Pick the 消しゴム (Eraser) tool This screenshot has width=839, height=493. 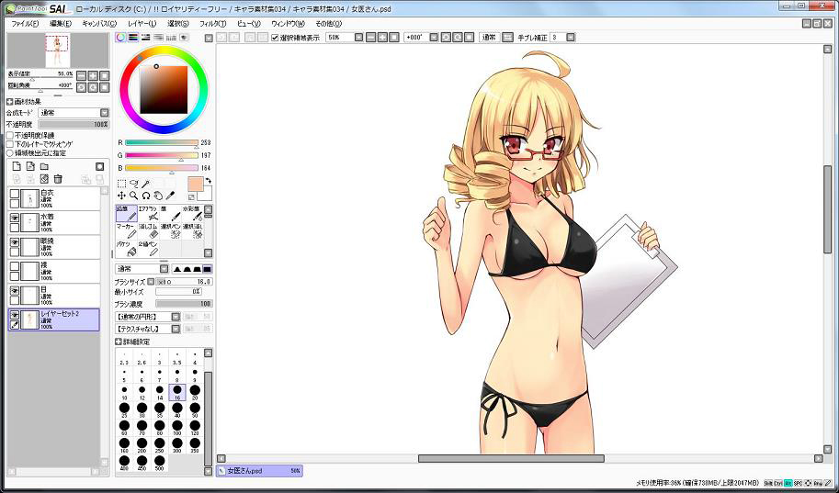148,230
